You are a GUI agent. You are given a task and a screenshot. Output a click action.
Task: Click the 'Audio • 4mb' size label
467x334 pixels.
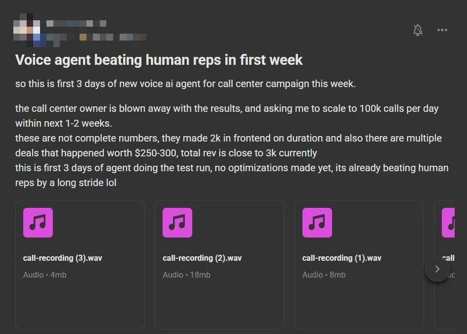(x=44, y=275)
